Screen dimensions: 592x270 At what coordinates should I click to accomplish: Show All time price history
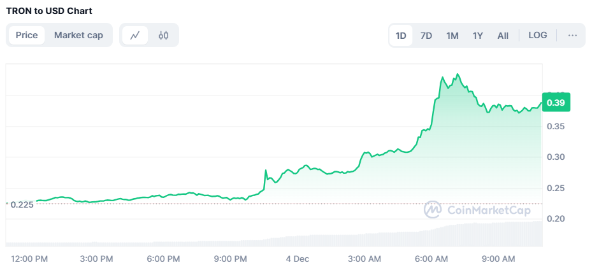(x=503, y=36)
